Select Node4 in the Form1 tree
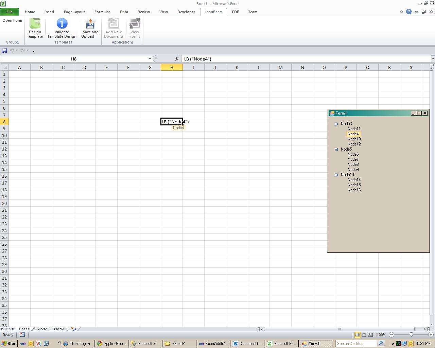 click(353, 134)
